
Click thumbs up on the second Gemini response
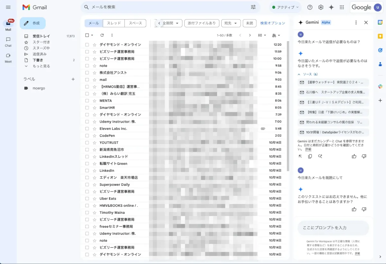click(354, 209)
